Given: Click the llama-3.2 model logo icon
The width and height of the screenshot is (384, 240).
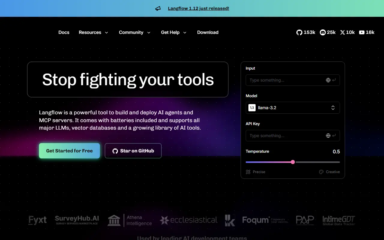Looking at the screenshot, I should click(252, 108).
